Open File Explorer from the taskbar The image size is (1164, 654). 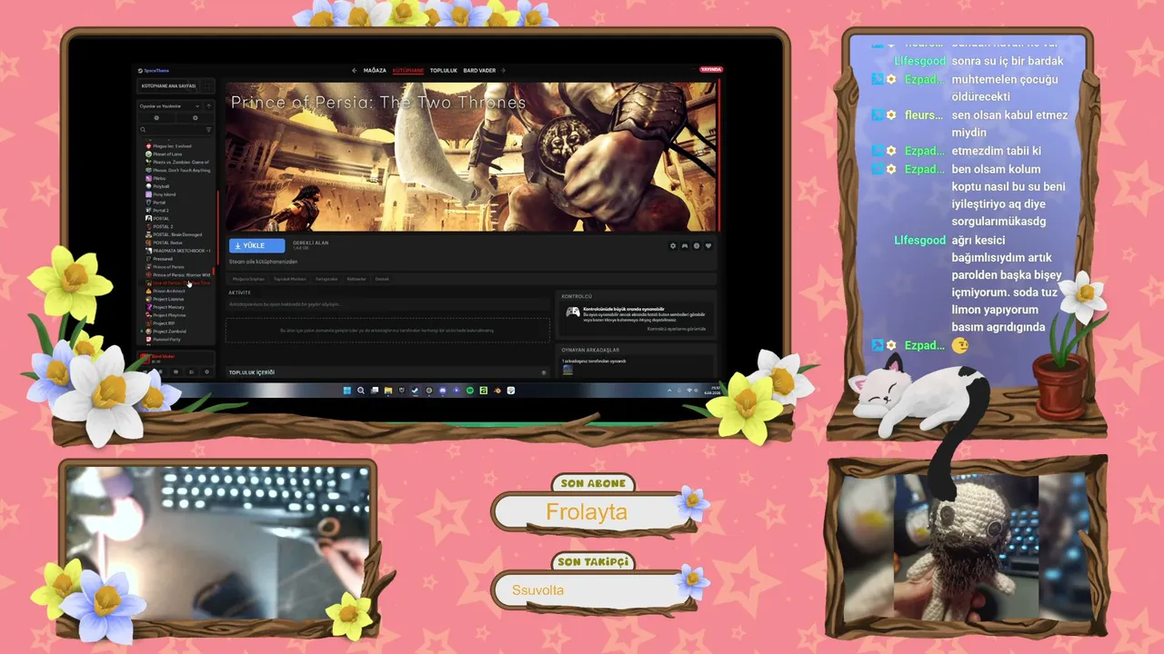point(388,391)
